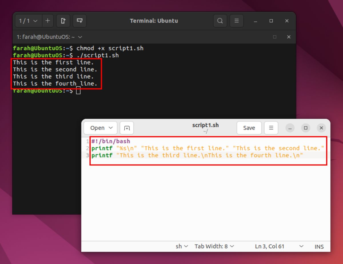
Task: Save the script1.sh file
Action: [249, 128]
